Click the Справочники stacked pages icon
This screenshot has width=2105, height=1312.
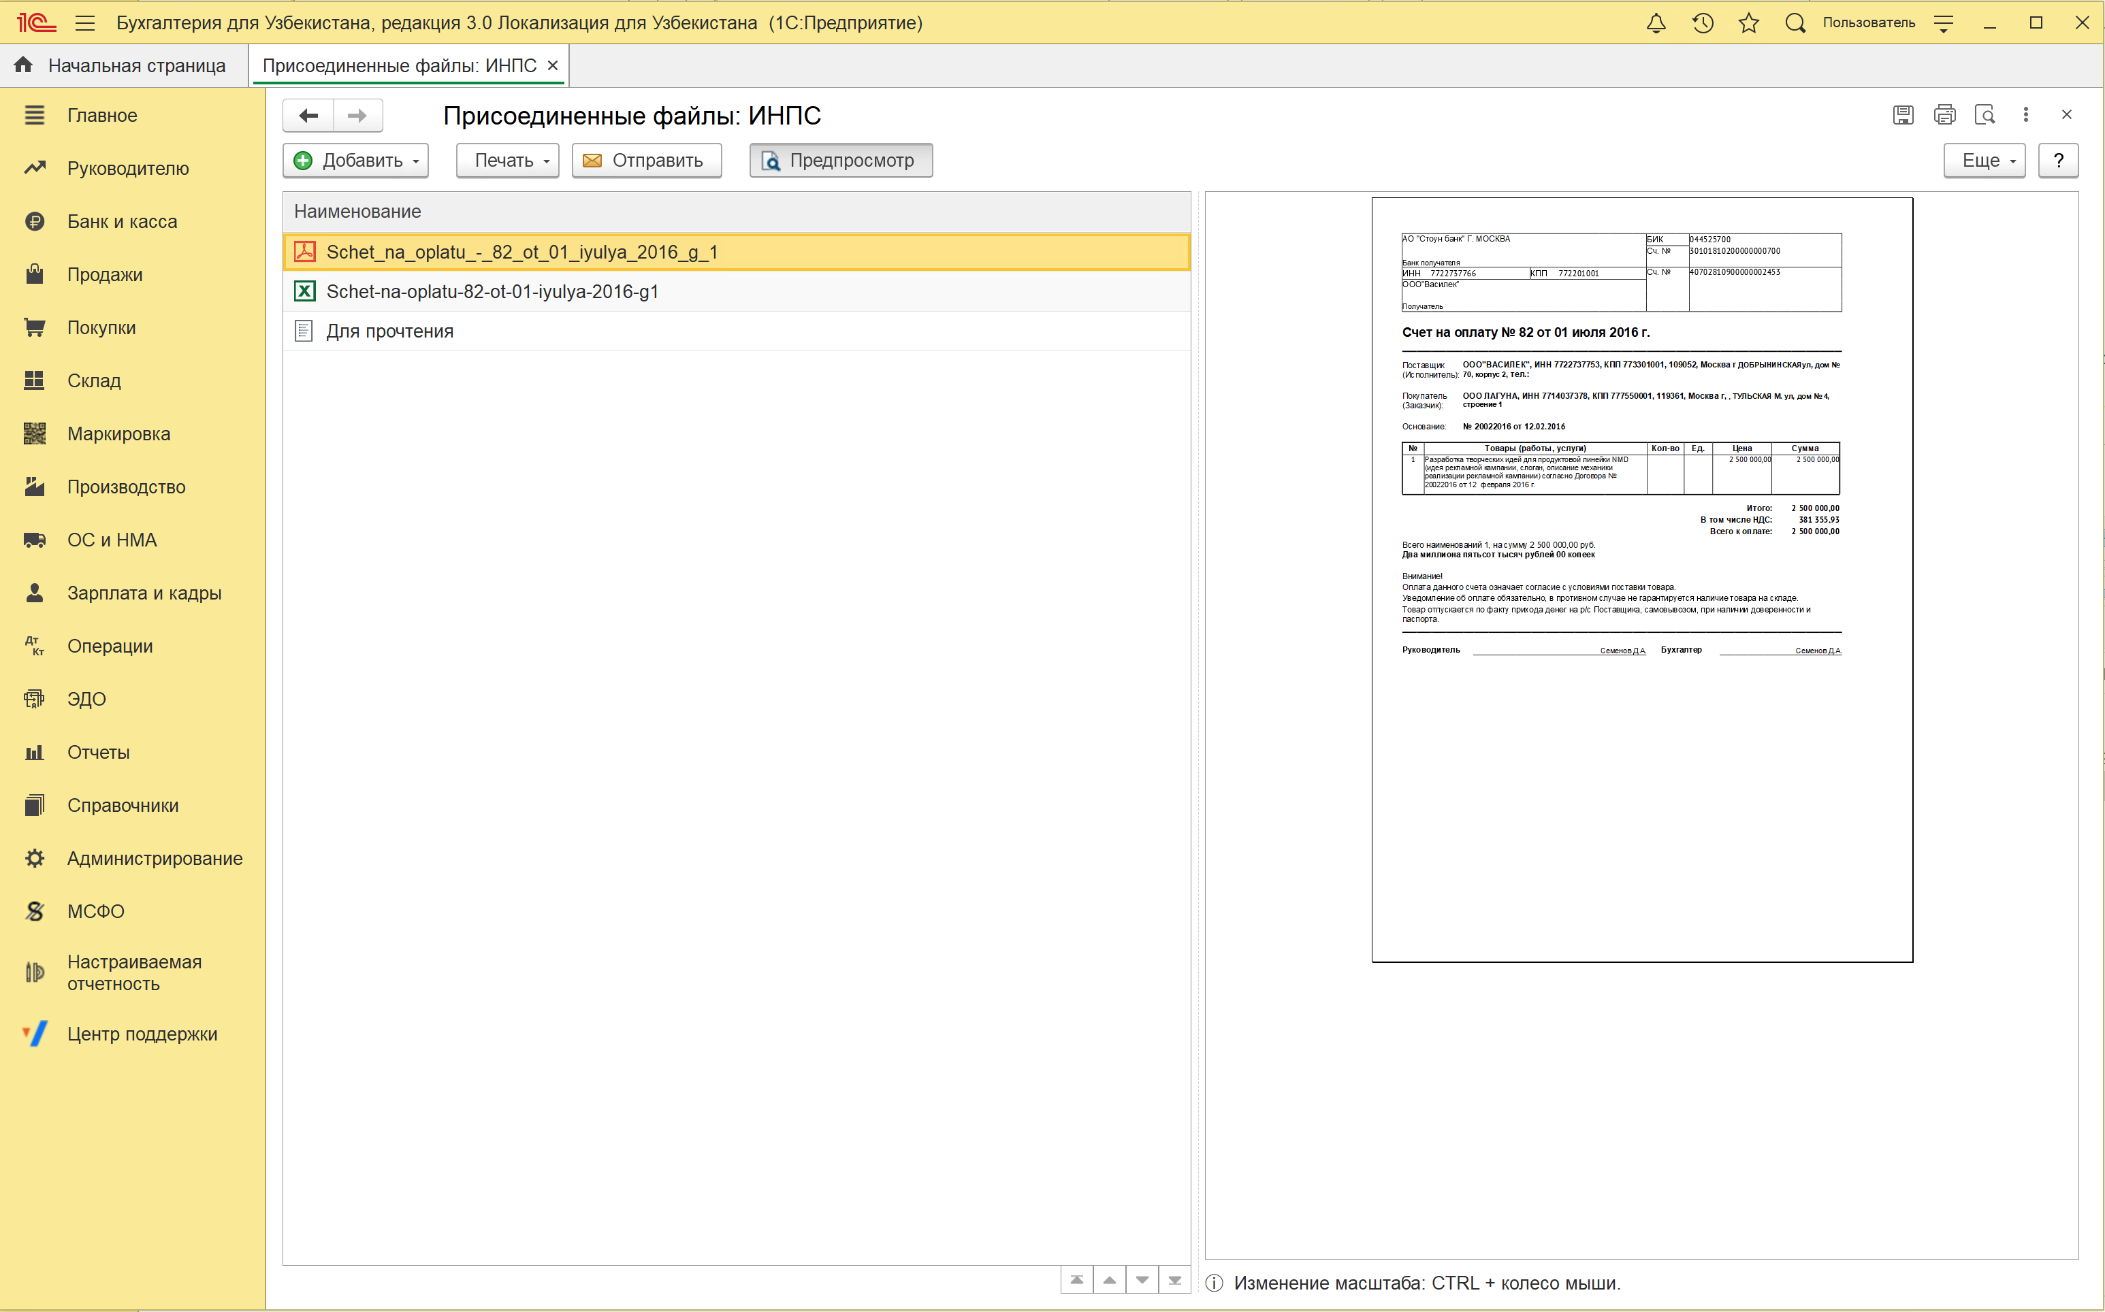pyautogui.click(x=35, y=805)
